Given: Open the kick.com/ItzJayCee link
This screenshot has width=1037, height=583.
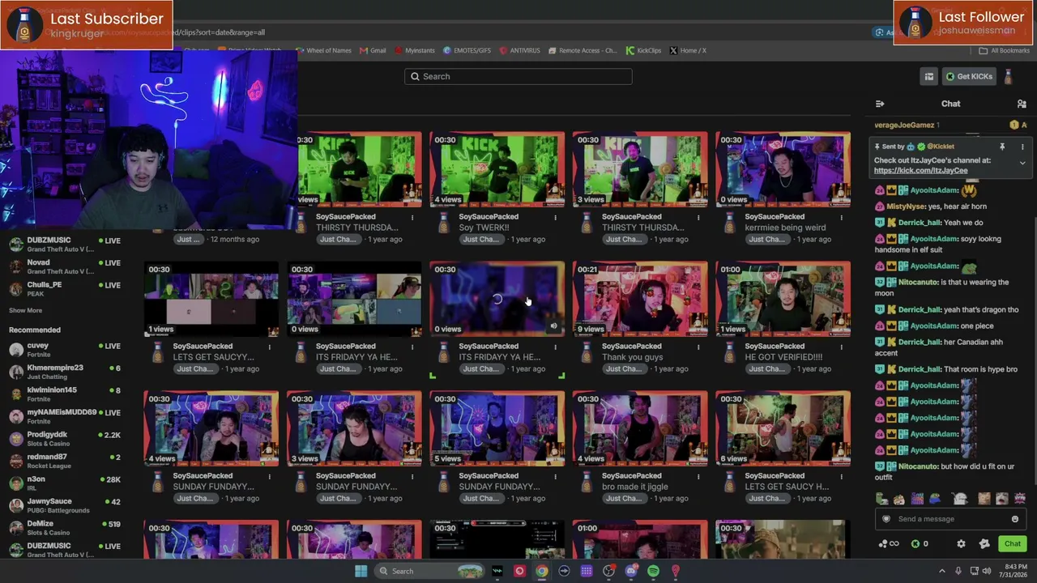Looking at the screenshot, I should point(920,171).
